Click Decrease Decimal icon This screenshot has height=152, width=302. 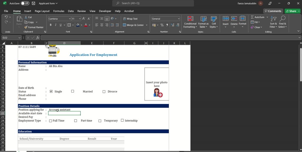pyautogui.click(x=178, y=25)
